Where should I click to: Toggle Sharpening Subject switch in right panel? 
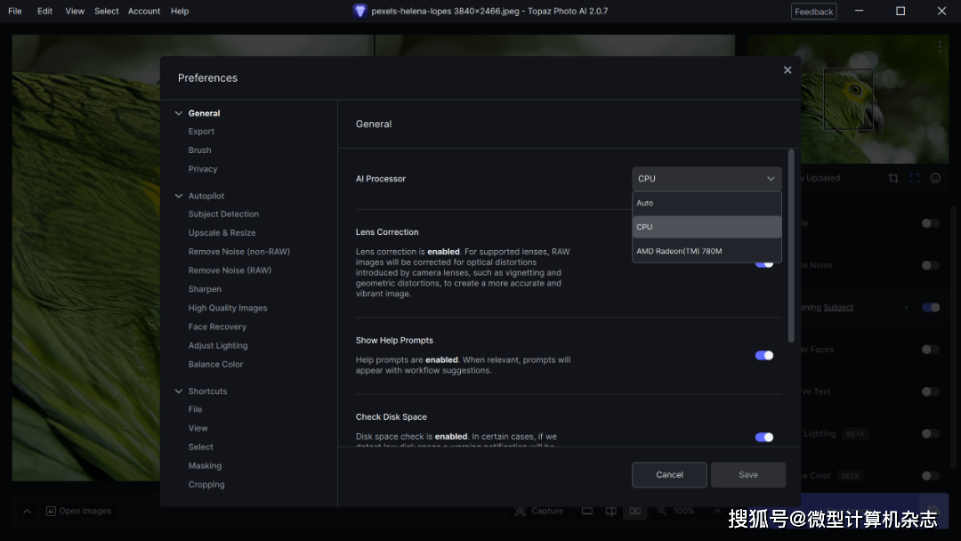point(931,308)
